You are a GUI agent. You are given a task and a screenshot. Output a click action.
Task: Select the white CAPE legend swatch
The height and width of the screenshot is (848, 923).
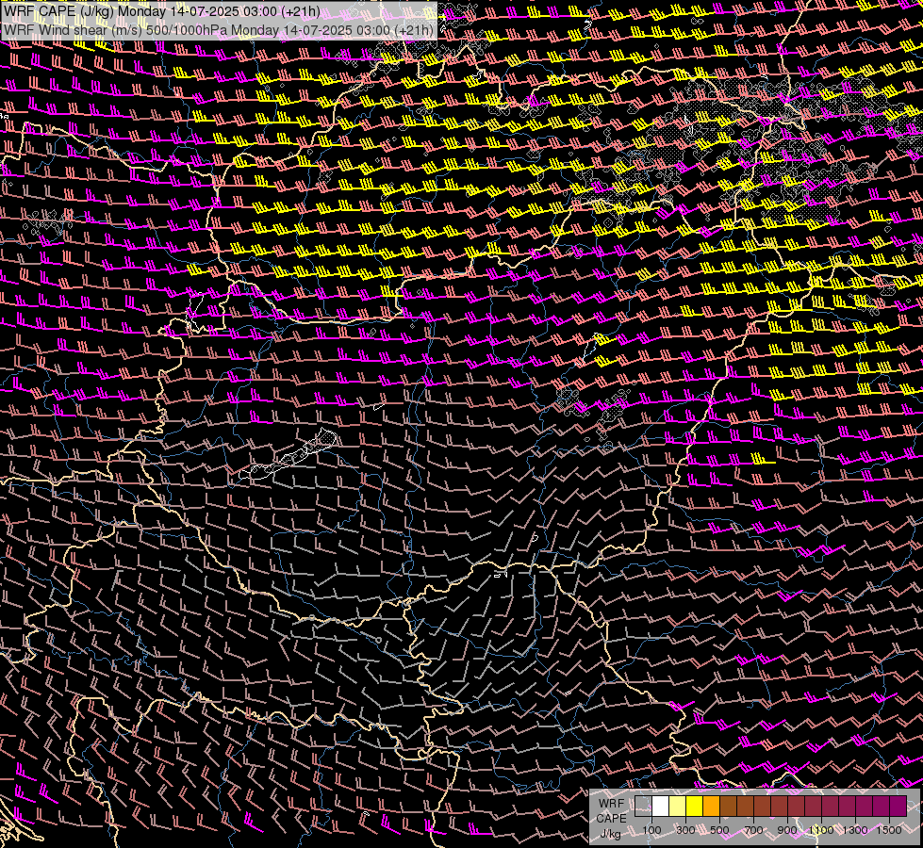click(x=661, y=806)
